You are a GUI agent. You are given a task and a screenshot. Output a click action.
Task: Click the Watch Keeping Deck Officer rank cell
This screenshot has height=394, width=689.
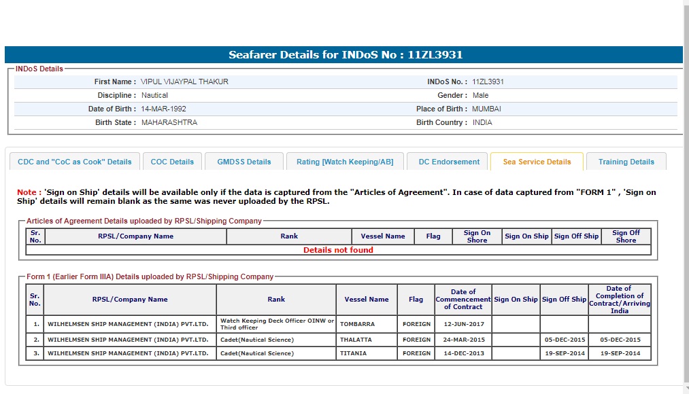tap(276, 324)
